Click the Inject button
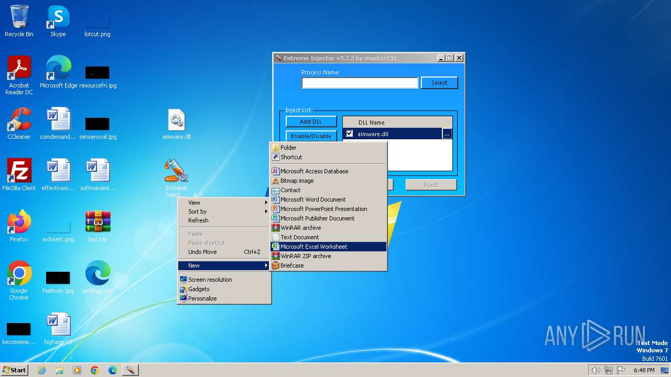The height and width of the screenshot is (377, 671). 430,185
